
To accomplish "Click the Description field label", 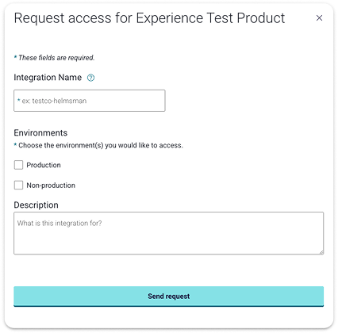I will 36,205.
